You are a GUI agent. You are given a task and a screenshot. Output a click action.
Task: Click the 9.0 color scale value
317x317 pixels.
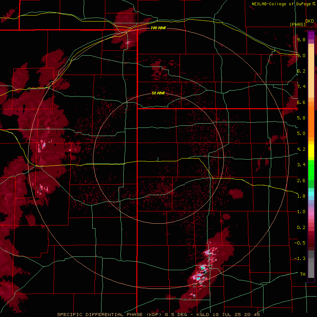[x=301, y=55]
